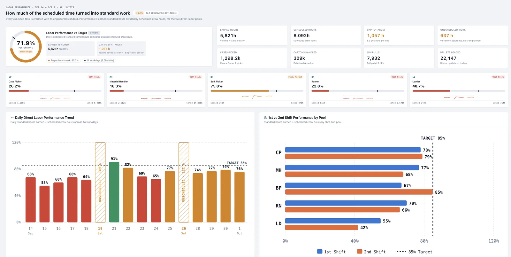Click the hatched unscheduled bar for Sat 26
The width and height of the screenshot is (511, 257).
[x=184, y=183]
